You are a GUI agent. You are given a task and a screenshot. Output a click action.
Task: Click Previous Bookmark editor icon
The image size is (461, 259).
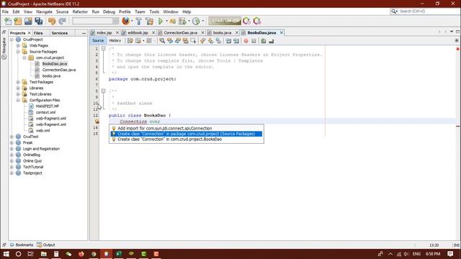click(x=203, y=41)
